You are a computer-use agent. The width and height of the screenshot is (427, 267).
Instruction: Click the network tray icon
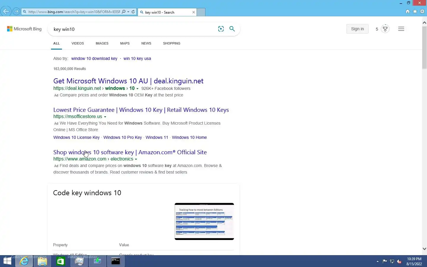(392, 261)
